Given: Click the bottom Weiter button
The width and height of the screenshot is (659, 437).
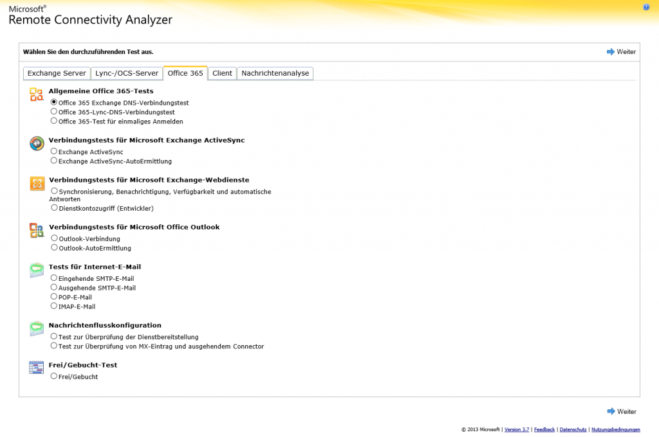Looking at the screenshot, I should pos(621,411).
